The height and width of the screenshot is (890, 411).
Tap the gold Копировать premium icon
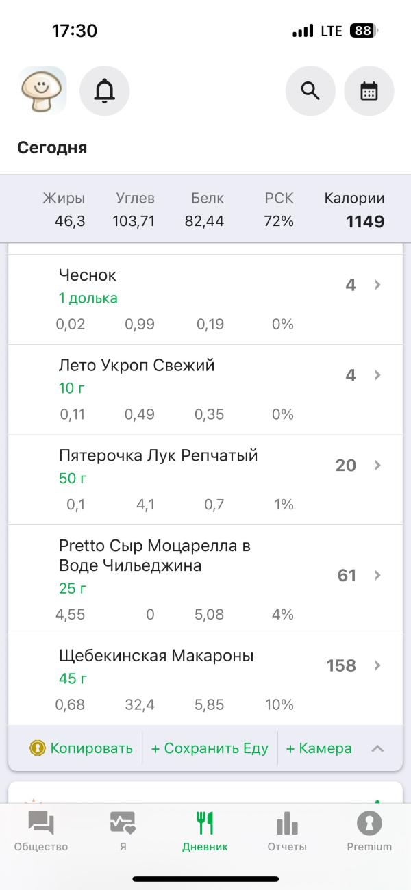point(38,748)
